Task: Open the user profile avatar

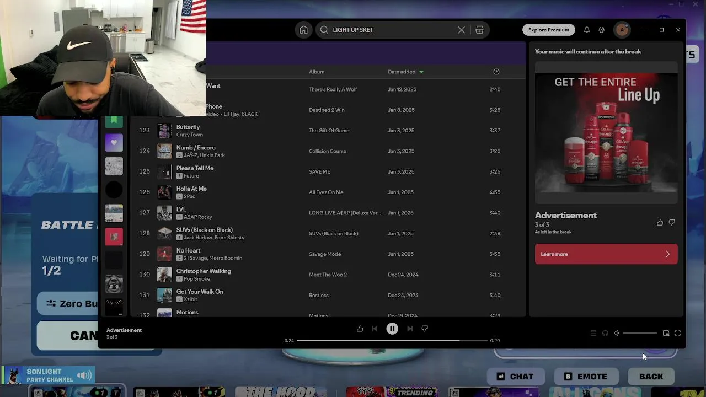Action: coord(622,30)
